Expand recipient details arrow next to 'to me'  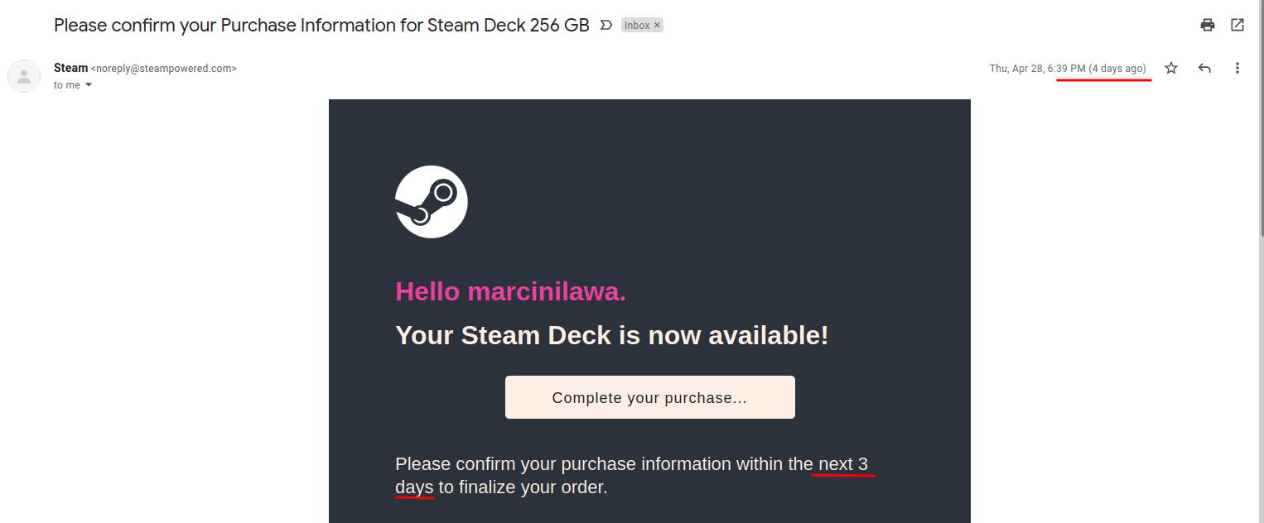pos(89,85)
